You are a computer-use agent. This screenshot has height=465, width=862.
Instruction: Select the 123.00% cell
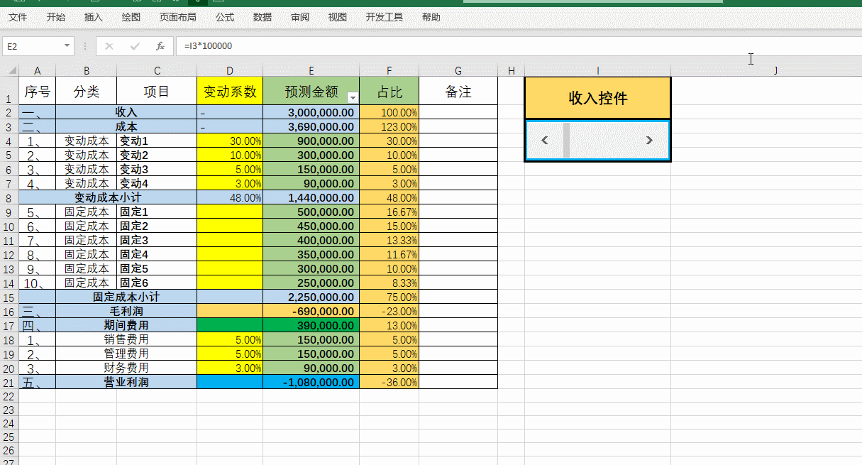coord(389,126)
